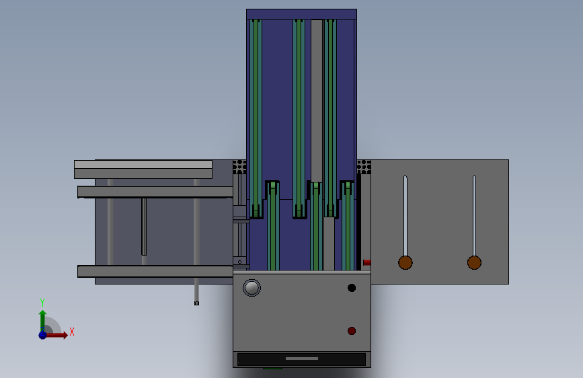The image size is (583, 378).
Task: Select the long gray center column in the blue housing
Action: (317, 101)
